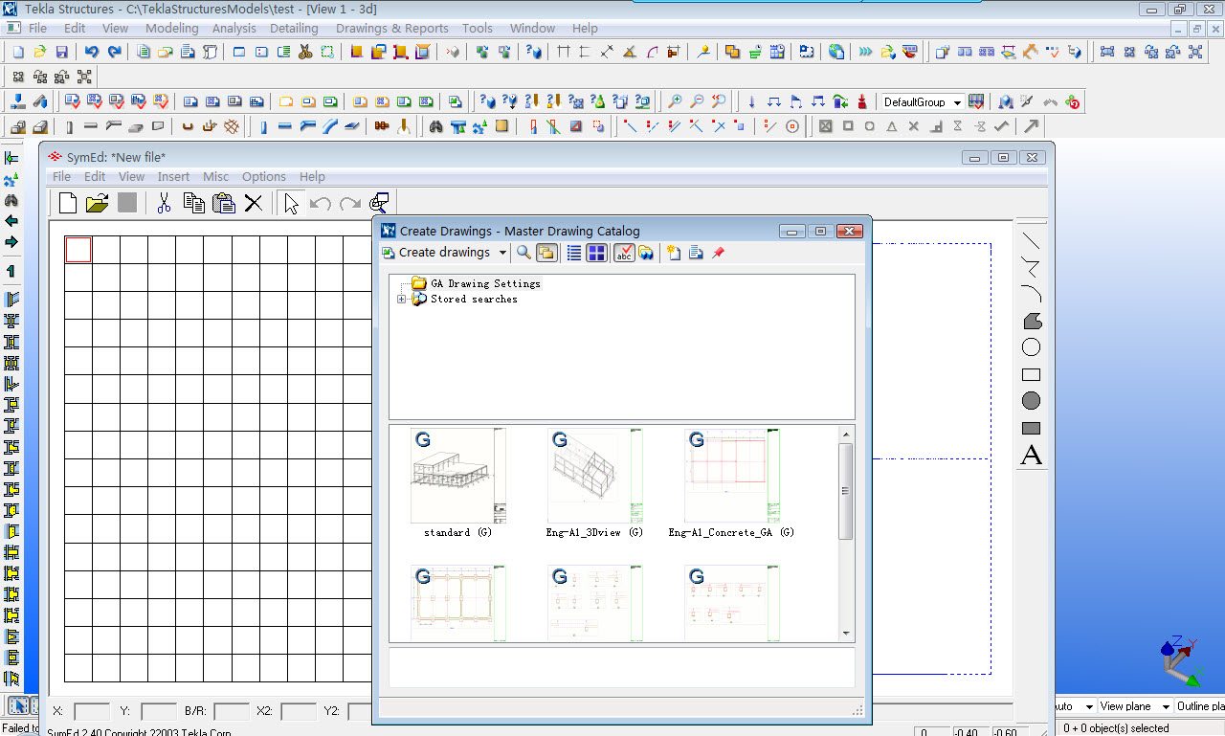The image size is (1225, 736).
Task: Click the binoculars find icon in Tekla toolbar
Action: point(435,126)
